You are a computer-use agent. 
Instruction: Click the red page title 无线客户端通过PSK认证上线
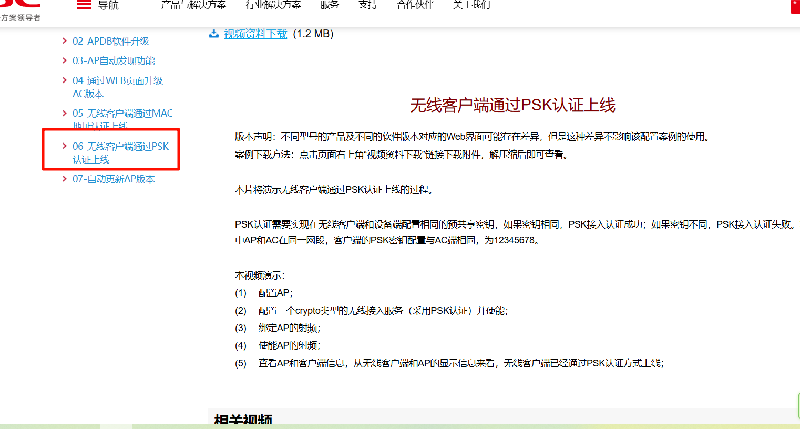pyautogui.click(x=512, y=105)
